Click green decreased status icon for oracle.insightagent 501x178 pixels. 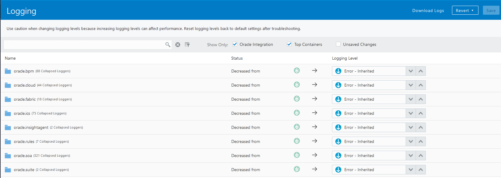point(297,127)
